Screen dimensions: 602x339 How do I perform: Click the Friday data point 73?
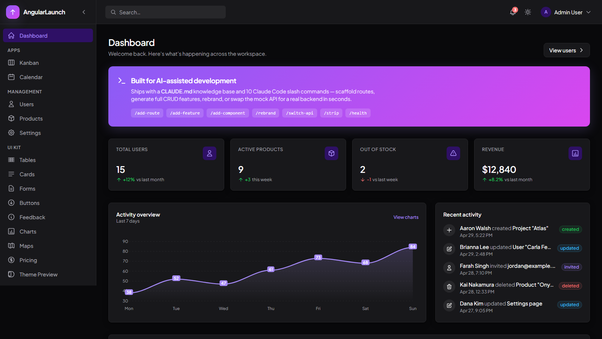(x=318, y=258)
